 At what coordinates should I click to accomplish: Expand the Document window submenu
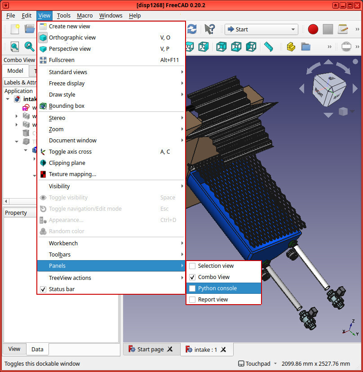(x=111, y=141)
